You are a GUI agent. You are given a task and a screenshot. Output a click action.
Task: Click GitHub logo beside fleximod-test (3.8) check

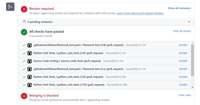coord(29,45)
